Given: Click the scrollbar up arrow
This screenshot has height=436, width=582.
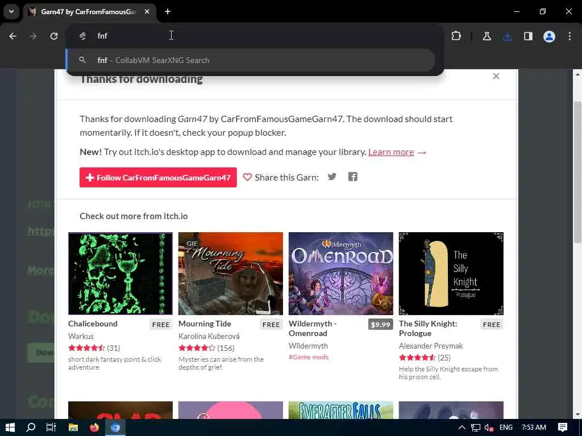Looking at the screenshot, I should pos(577,74).
